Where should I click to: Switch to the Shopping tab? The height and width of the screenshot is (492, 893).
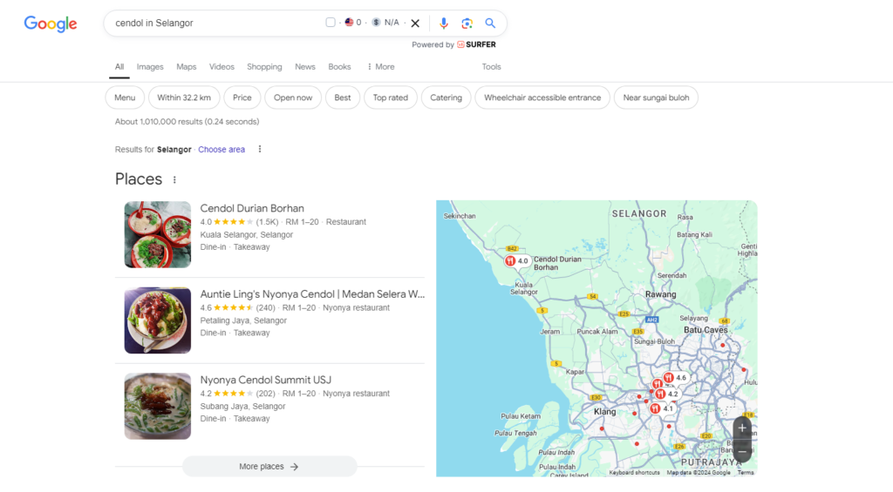(264, 66)
